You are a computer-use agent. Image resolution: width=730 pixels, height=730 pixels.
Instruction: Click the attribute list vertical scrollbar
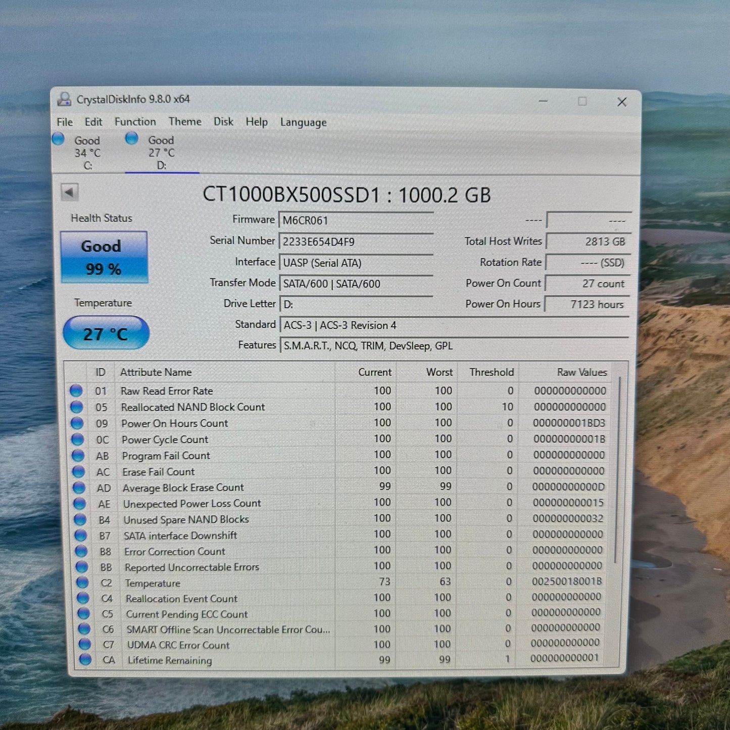click(618, 470)
